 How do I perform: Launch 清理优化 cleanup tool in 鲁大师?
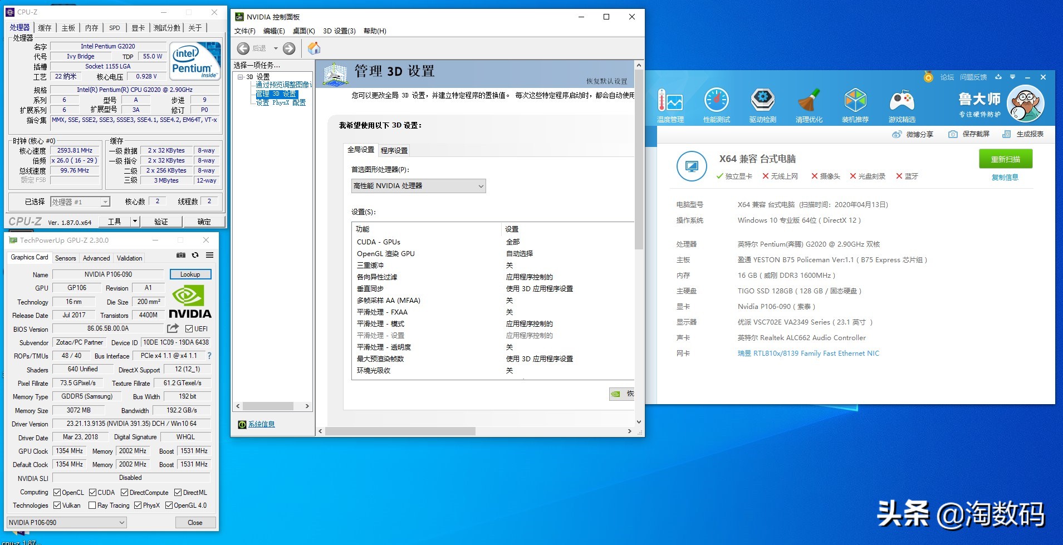809,104
